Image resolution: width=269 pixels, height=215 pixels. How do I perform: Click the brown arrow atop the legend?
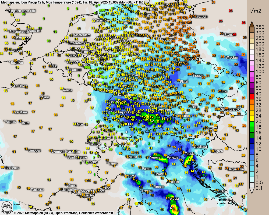coord(252,24)
